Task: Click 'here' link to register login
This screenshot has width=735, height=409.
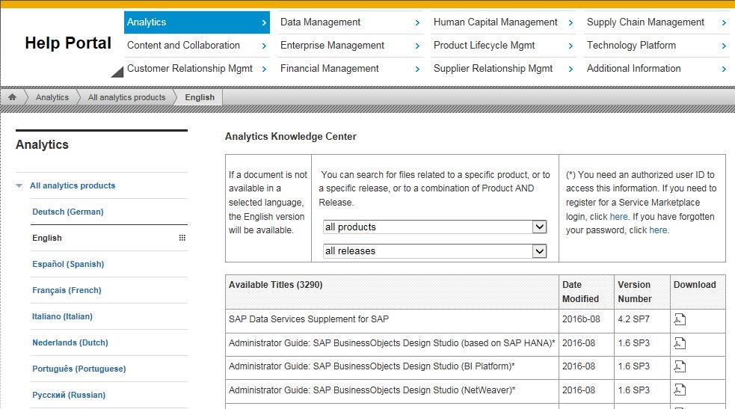Action: pyautogui.click(x=619, y=216)
